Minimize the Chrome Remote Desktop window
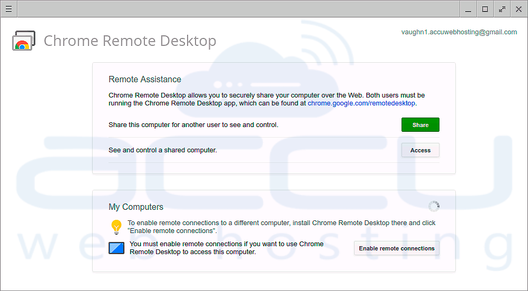Screen dimensions: 528x291 point(468,9)
